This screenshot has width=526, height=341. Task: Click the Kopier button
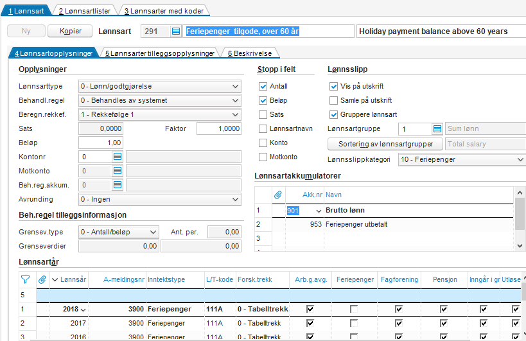click(71, 31)
